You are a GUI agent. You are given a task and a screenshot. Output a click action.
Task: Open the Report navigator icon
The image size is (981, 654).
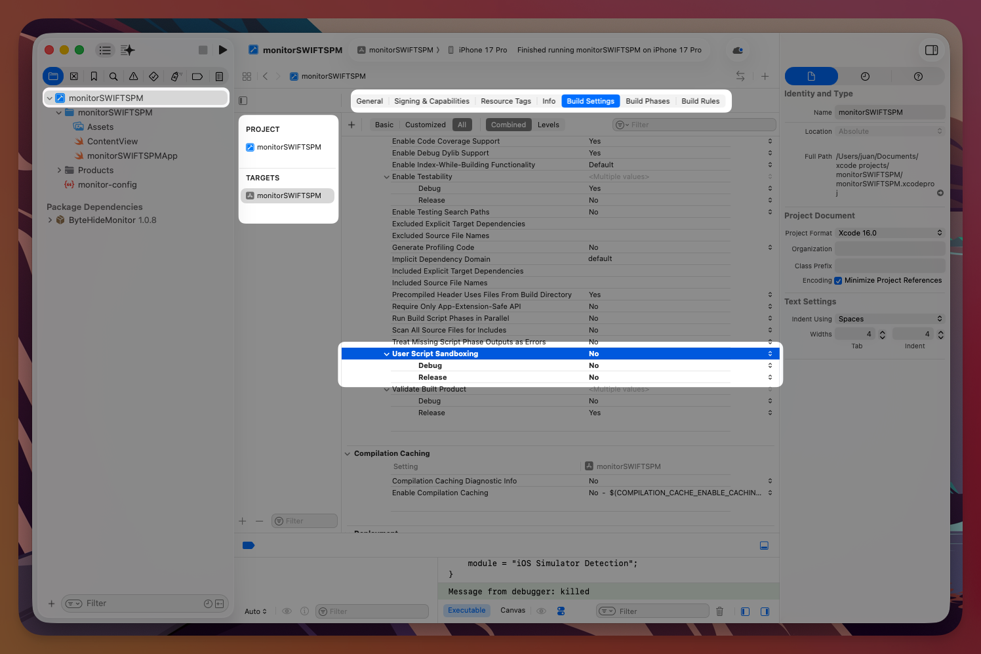pos(219,76)
